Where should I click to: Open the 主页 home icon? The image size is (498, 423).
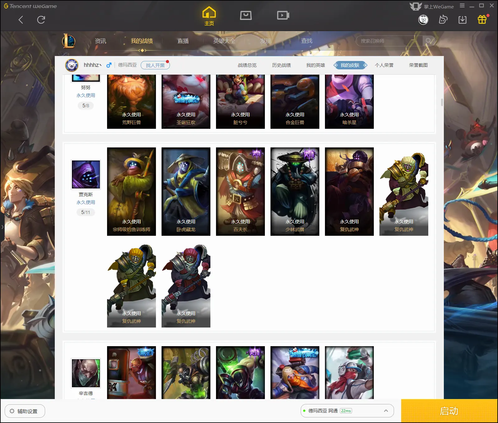209,16
